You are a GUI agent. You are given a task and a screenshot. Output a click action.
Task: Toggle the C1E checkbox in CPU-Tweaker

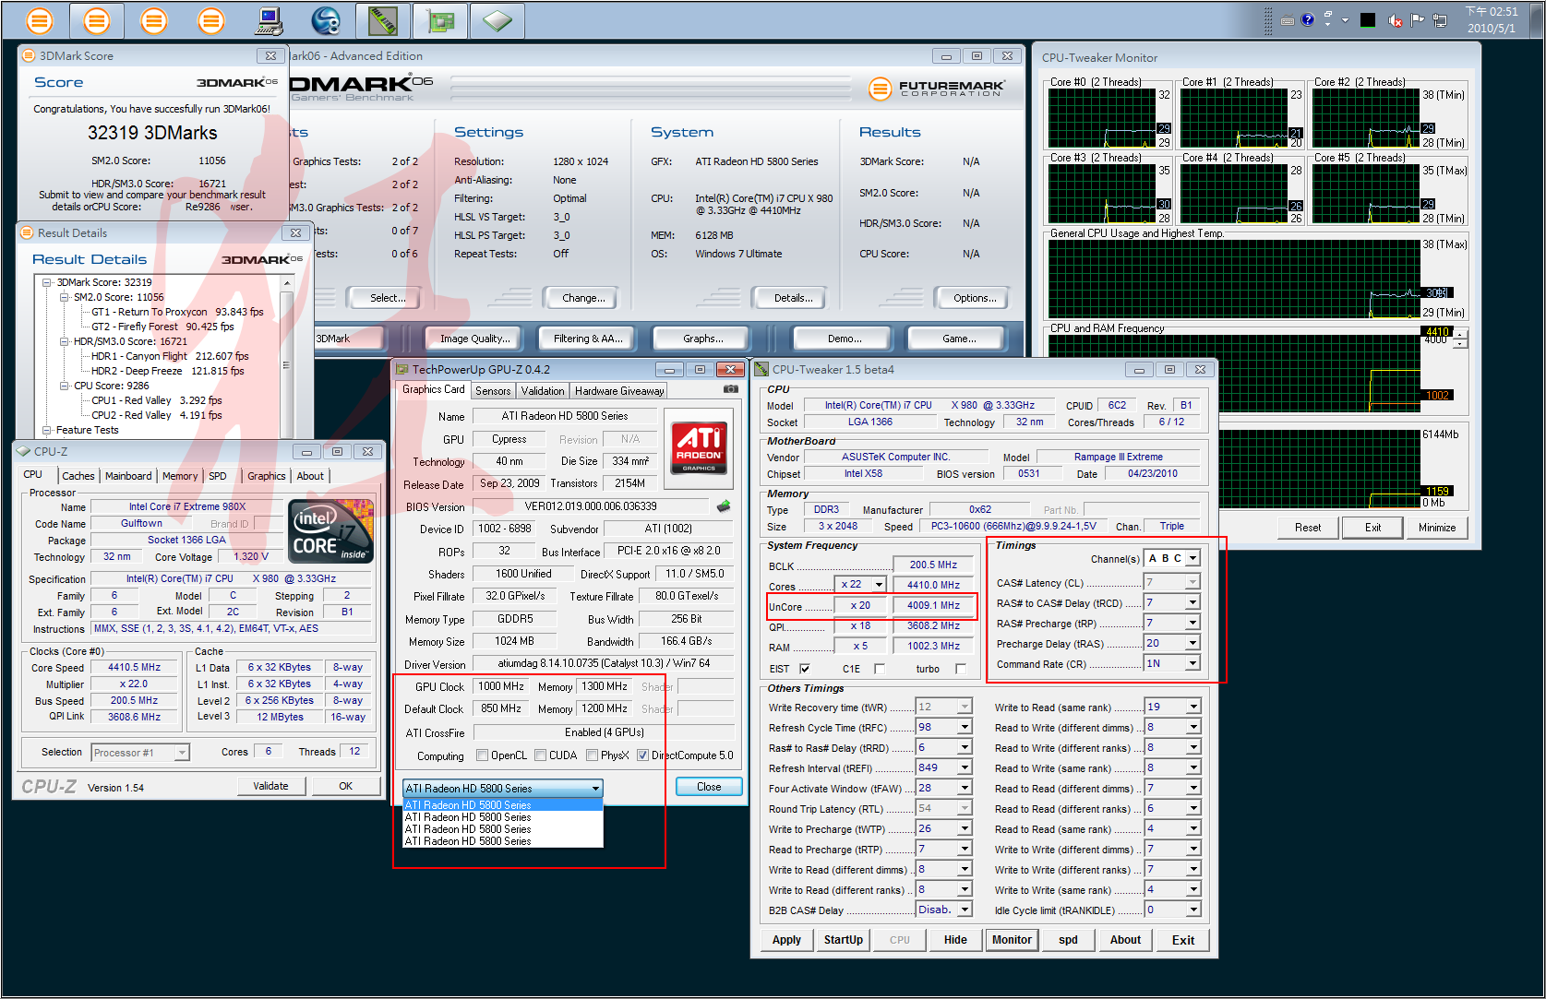(x=879, y=669)
